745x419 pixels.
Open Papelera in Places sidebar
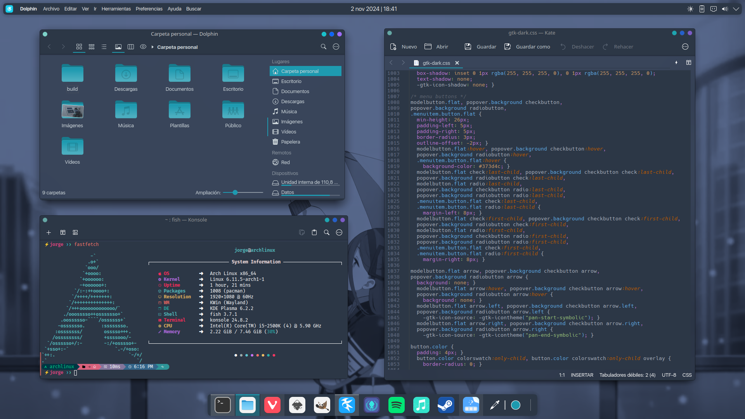pos(305,142)
